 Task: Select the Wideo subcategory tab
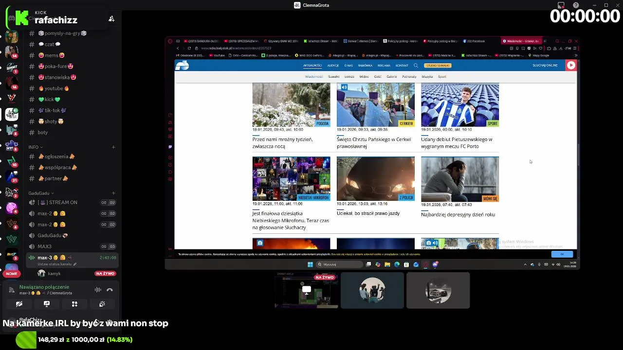point(364,77)
